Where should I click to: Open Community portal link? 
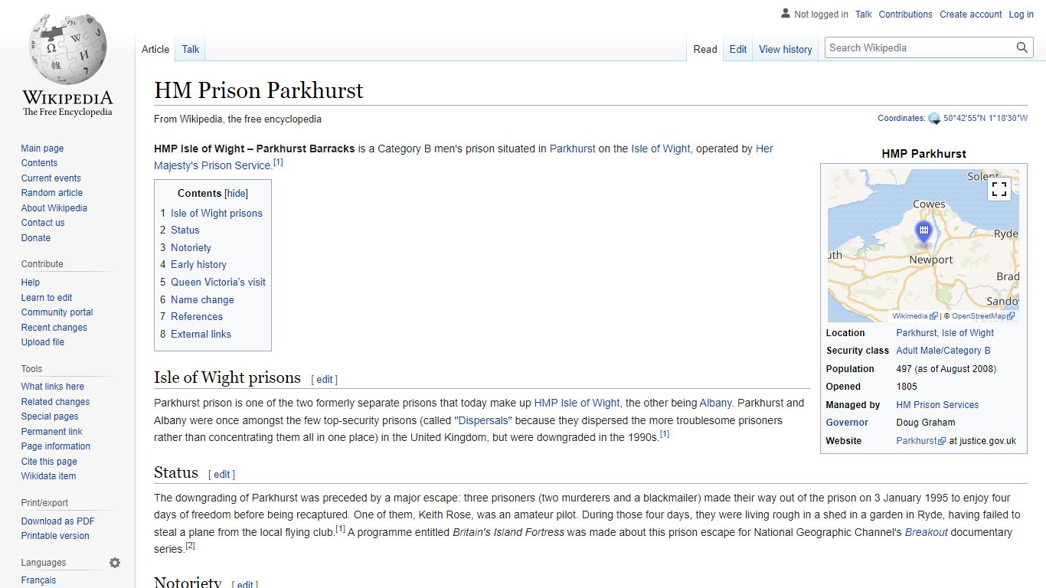(57, 312)
